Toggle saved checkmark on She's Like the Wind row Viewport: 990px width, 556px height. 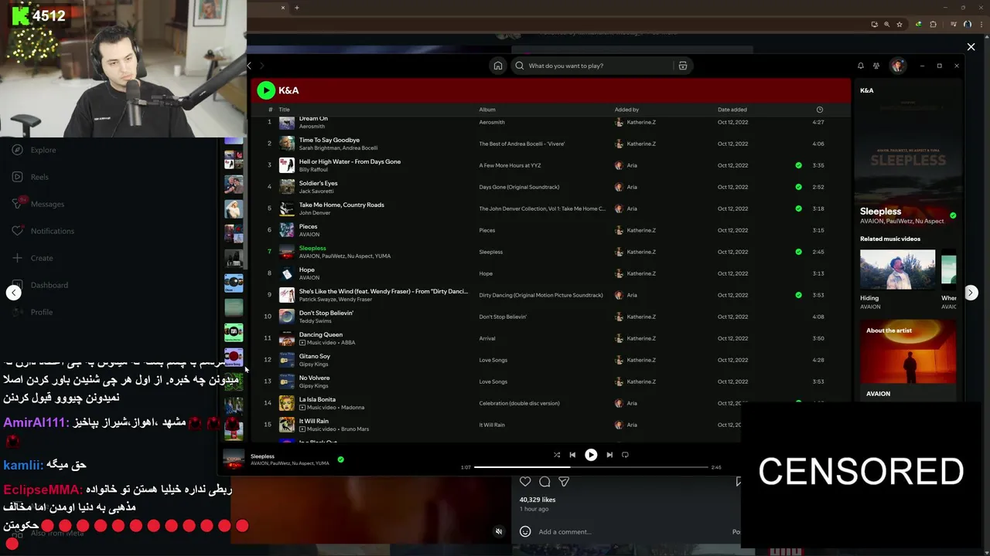(x=798, y=295)
